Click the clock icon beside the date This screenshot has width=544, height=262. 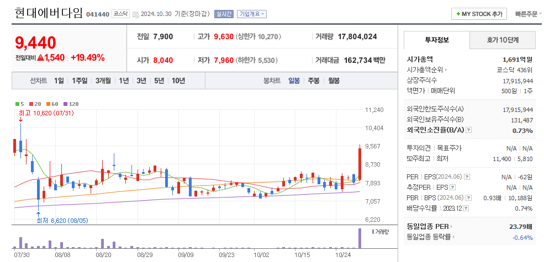136,14
